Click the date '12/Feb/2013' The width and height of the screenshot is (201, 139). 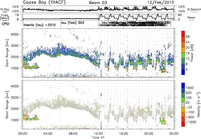pos(161,3)
